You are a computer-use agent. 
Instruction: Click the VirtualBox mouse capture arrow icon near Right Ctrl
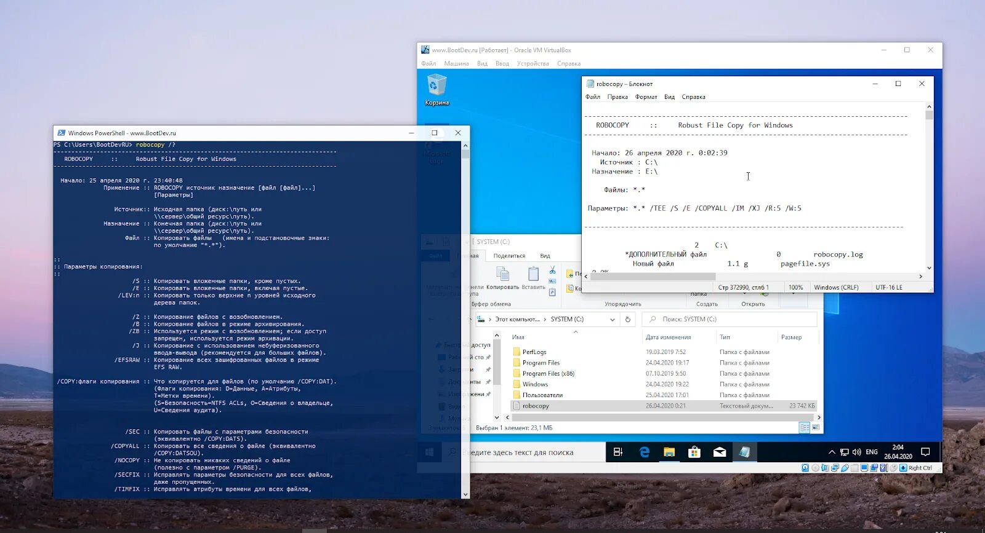point(903,468)
